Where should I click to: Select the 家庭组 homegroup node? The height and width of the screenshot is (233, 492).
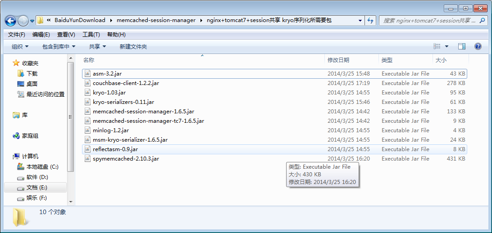[x=30, y=136]
